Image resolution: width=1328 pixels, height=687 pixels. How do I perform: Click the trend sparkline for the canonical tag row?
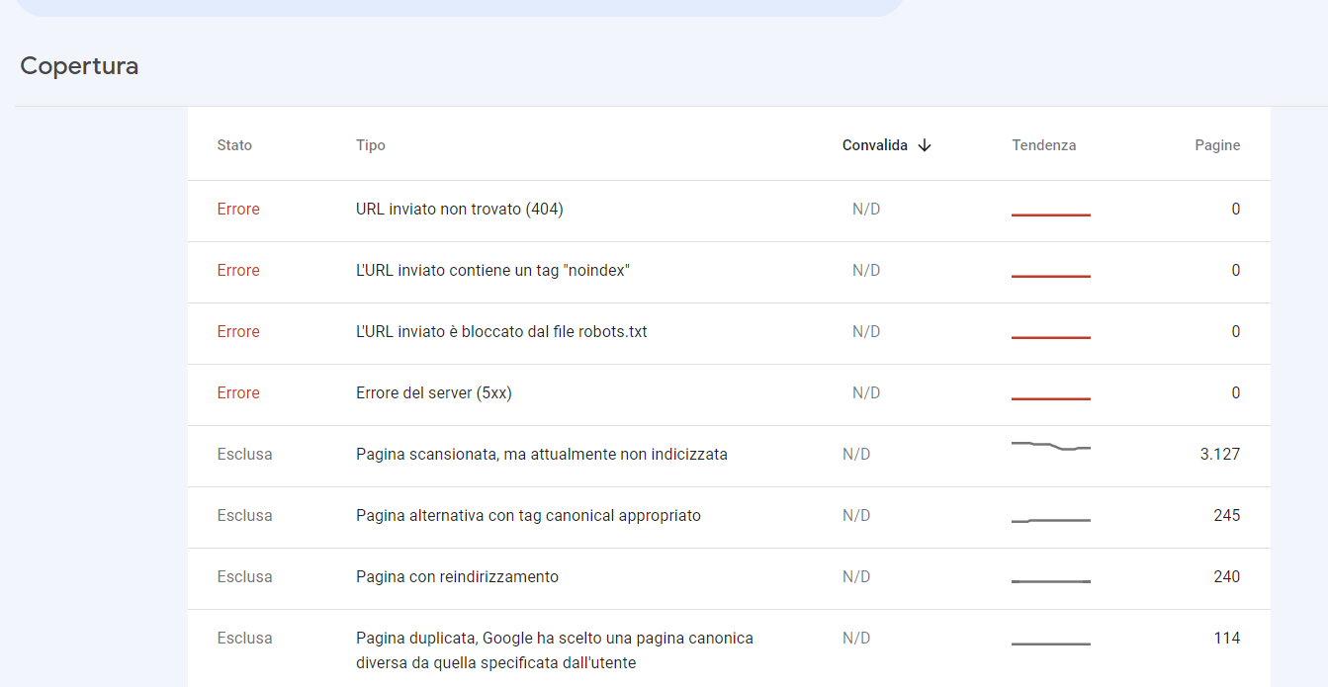(1050, 520)
